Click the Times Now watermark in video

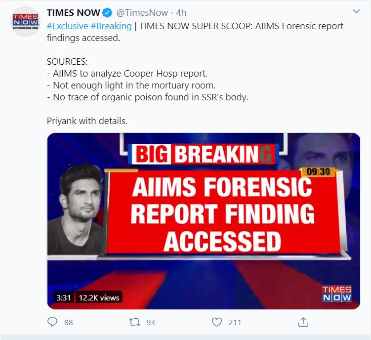[x=336, y=294]
